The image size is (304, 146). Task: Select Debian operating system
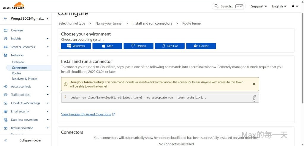click(138, 46)
